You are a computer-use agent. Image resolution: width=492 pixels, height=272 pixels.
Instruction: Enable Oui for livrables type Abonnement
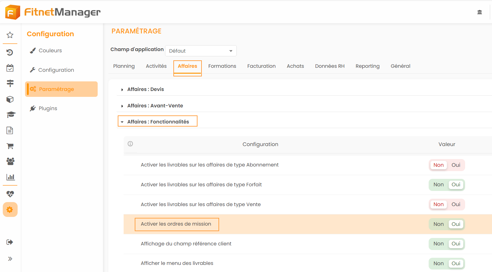456,165
